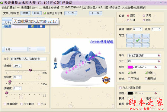Click the shoe preview image
Image resolution: width=167 pixels, height=112 pixels.
click(83, 63)
